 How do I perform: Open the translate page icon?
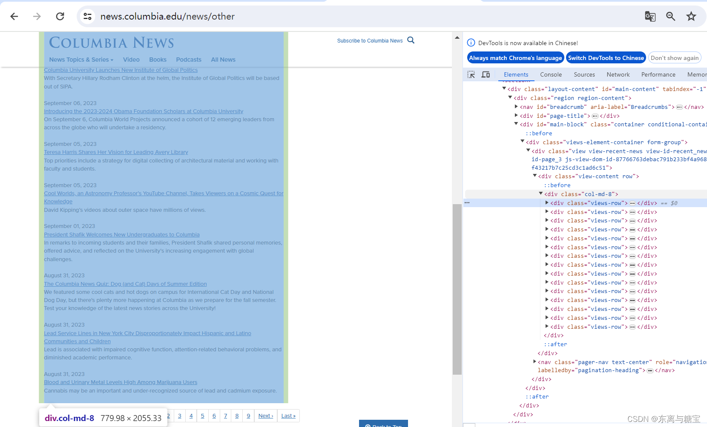[x=650, y=16]
